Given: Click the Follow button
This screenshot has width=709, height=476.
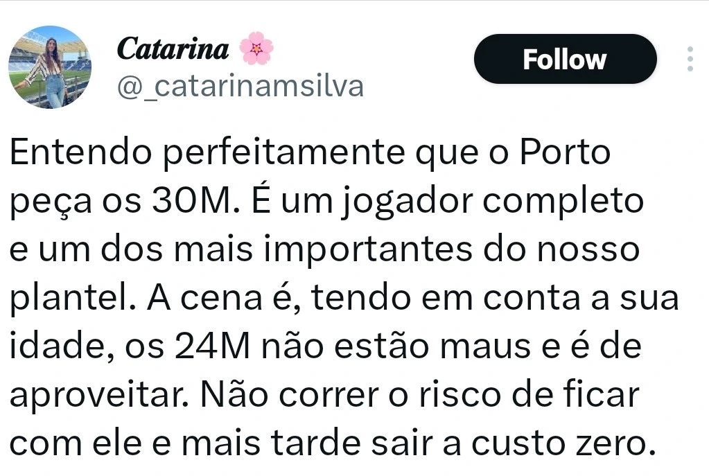Looking at the screenshot, I should [x=565, y=59].
